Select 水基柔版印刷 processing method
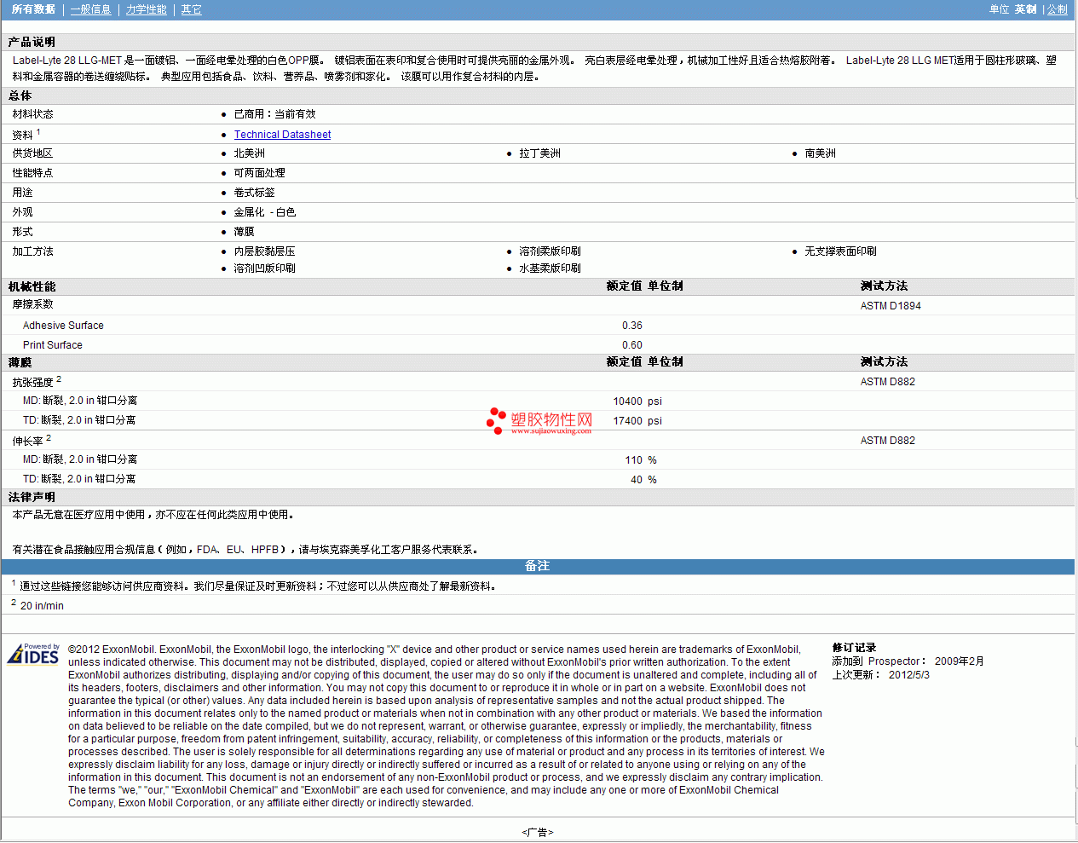 tap(551, 268)
